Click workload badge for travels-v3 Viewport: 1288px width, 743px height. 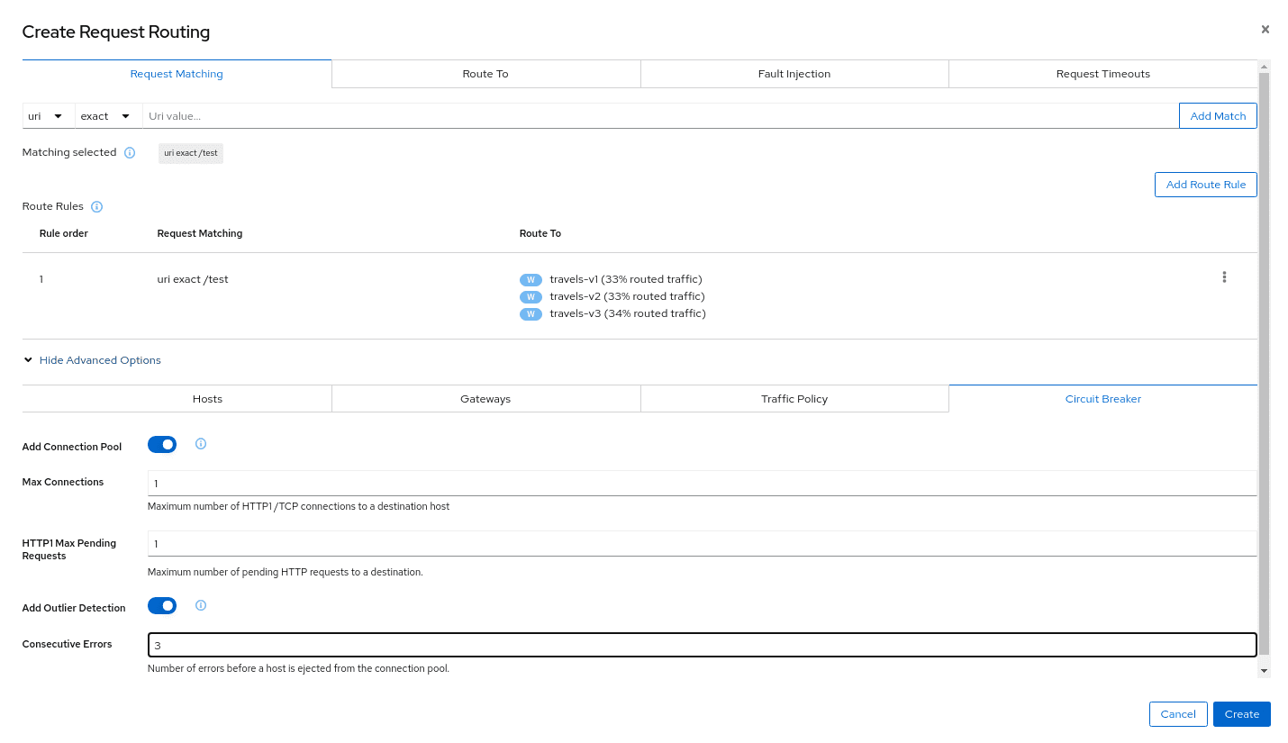point(531,314)
